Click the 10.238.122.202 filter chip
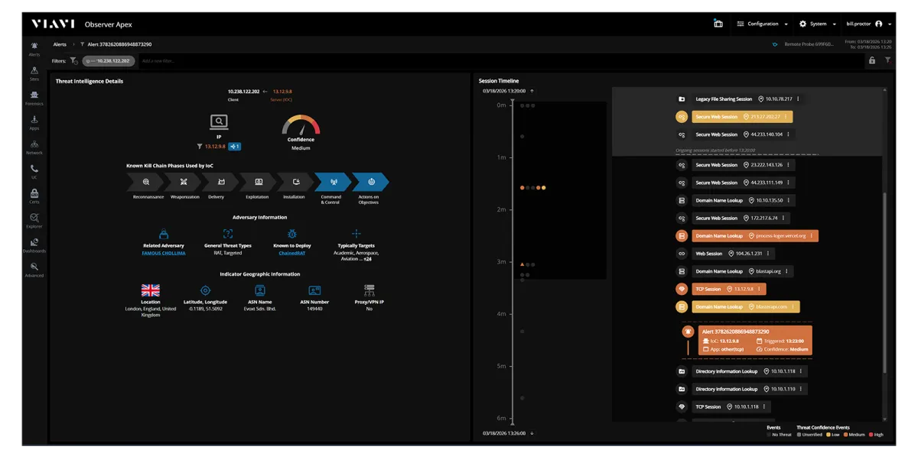 tap(108, 60)
